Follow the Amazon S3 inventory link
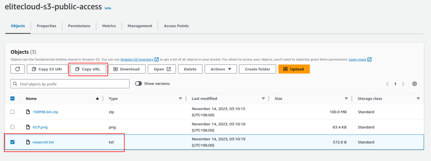This screenshot has height=161, width=431. [137, 59]
